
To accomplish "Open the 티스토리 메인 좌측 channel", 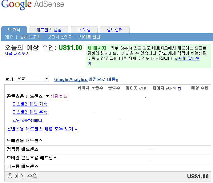I will point(30,104).
